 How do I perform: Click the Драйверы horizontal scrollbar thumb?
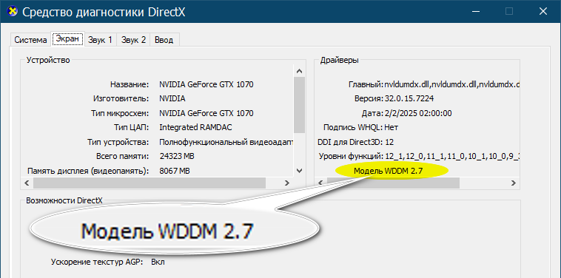[393, 183]
